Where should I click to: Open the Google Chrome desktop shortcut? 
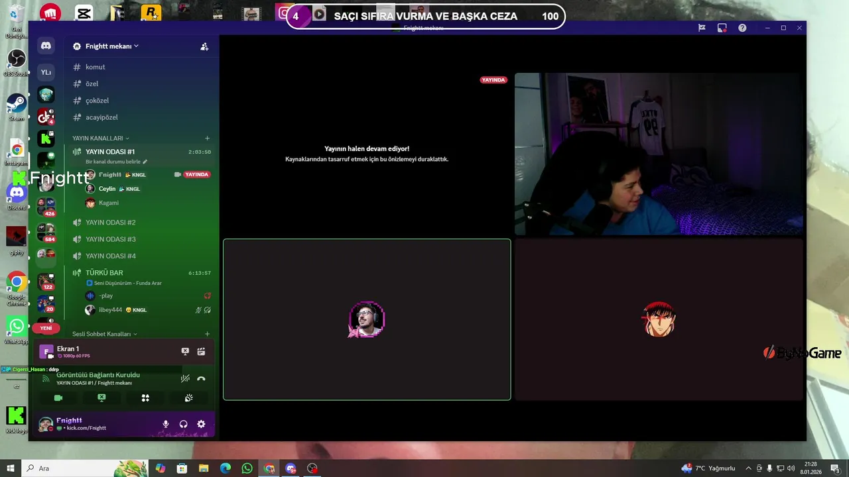[x=16, y=290]
